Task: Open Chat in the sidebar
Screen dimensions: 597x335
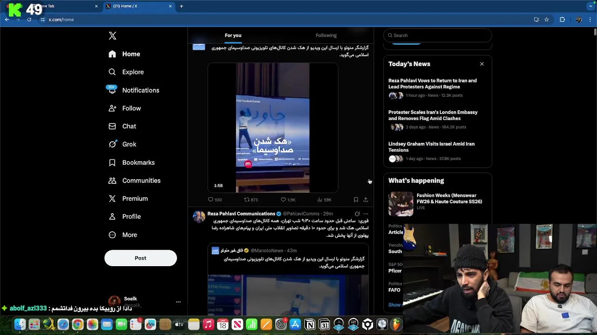Action: click(122, 127)
